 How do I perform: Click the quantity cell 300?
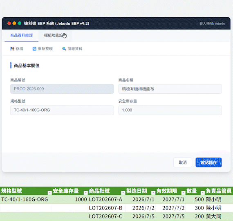[195, 208]
